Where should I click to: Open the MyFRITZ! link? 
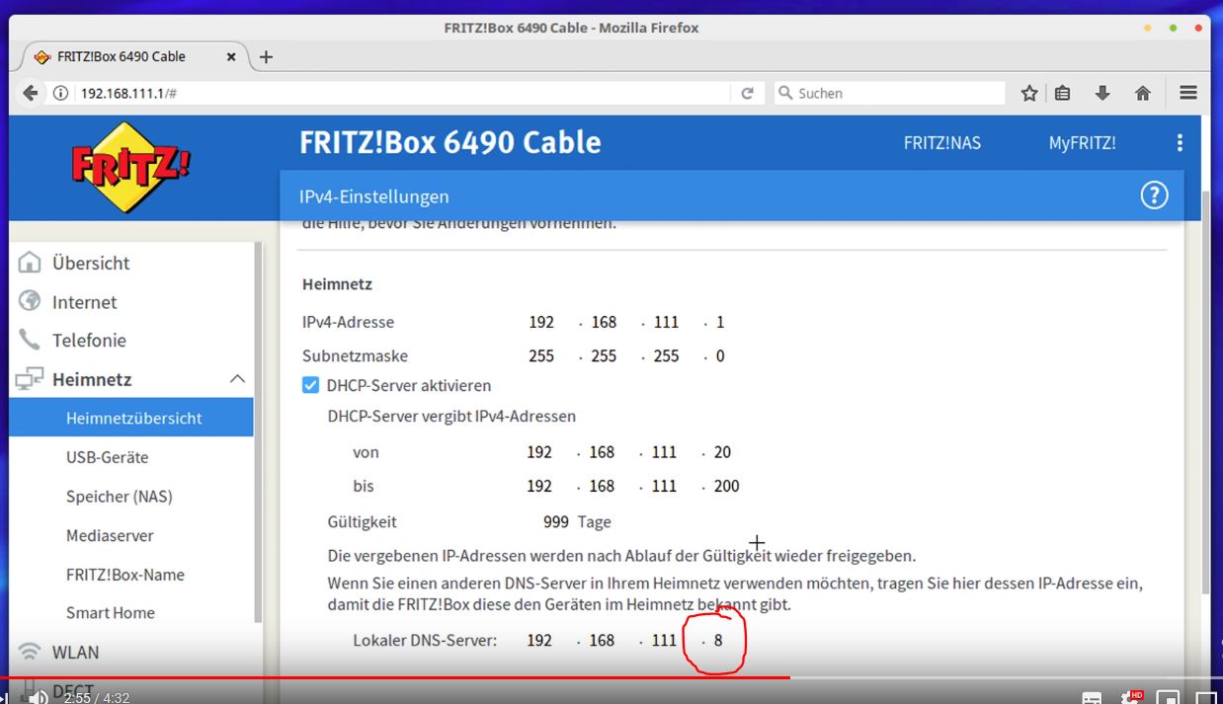[1083, 143]
